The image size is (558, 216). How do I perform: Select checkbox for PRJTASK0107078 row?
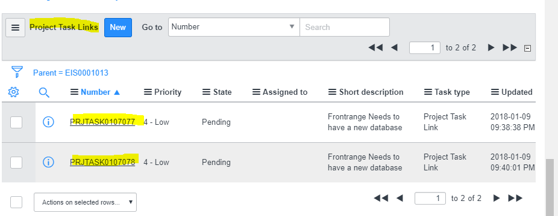point(16,163)
